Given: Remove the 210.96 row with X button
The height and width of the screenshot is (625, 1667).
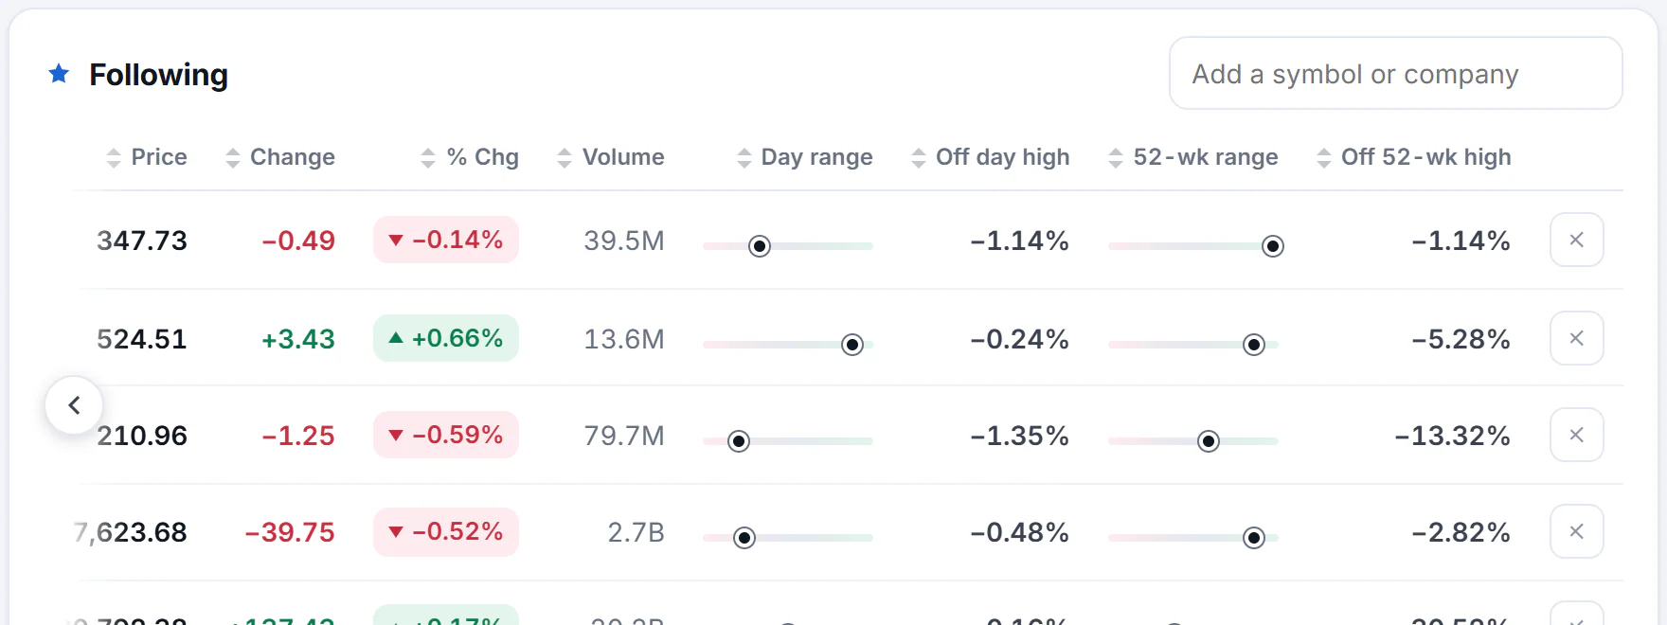Looking at the screenshot, I should (1576, 435).
